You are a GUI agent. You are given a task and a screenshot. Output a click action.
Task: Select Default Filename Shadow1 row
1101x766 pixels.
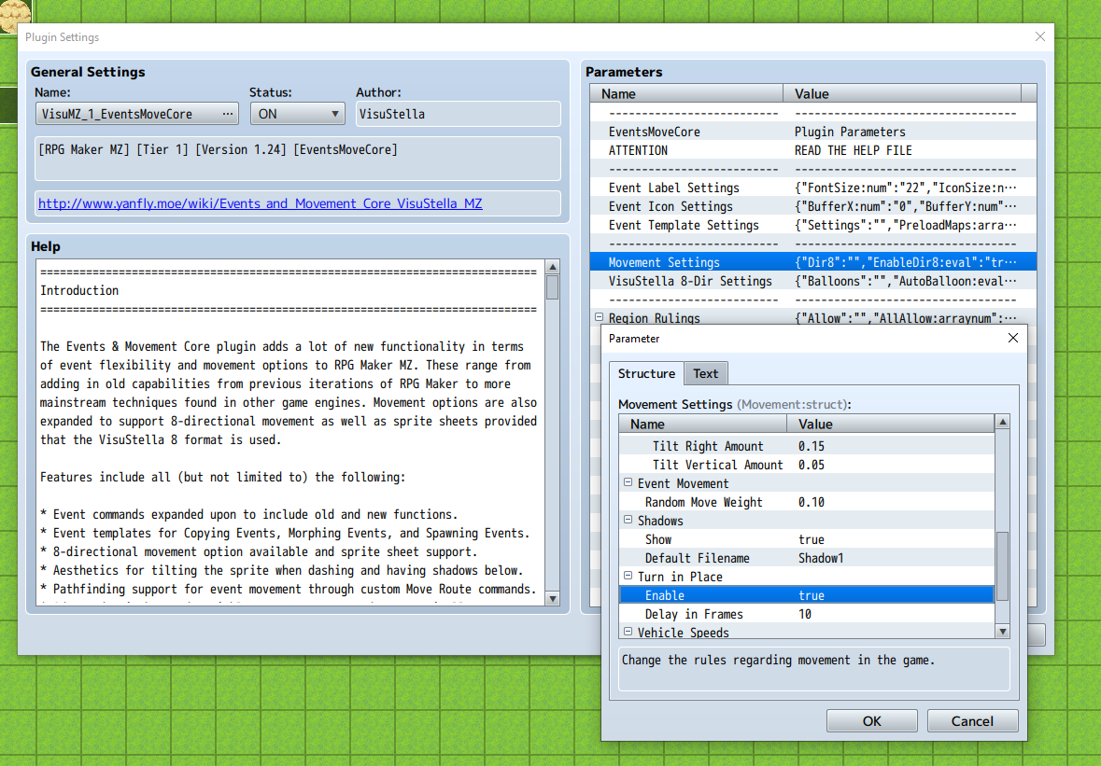tap(807, 558)
